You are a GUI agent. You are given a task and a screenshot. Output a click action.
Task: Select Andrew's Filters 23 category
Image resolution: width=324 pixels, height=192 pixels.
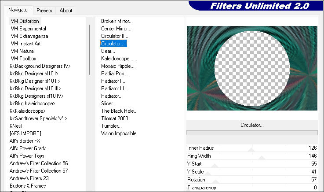pos(29,178)
